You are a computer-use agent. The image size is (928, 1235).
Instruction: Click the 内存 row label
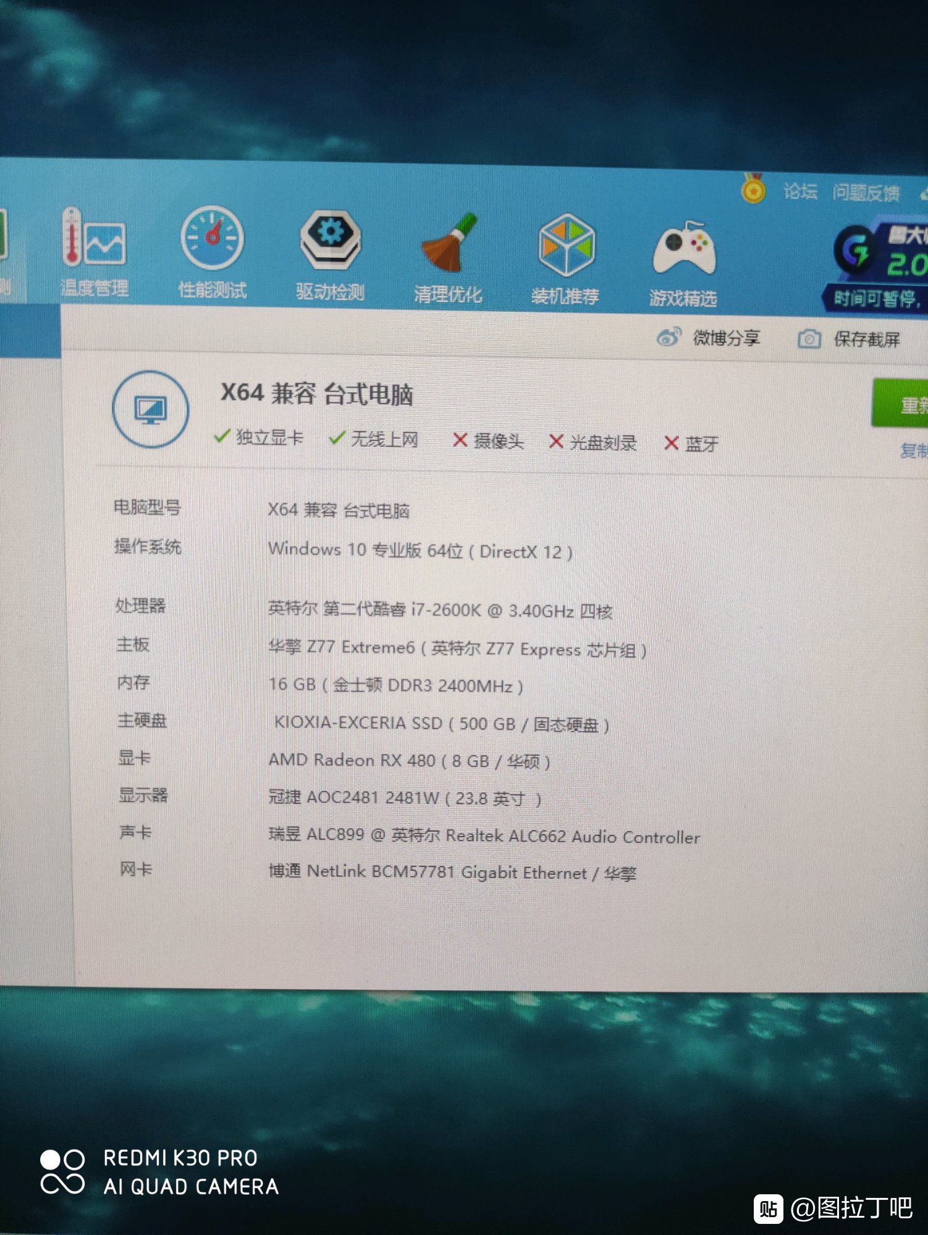tap(133, 682)
